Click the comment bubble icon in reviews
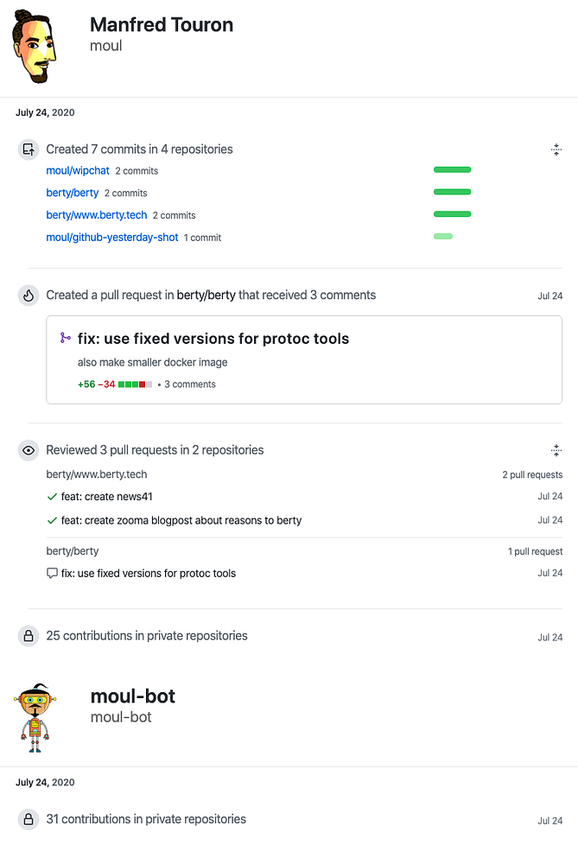578x864 pixels. (x=52, y=573)
